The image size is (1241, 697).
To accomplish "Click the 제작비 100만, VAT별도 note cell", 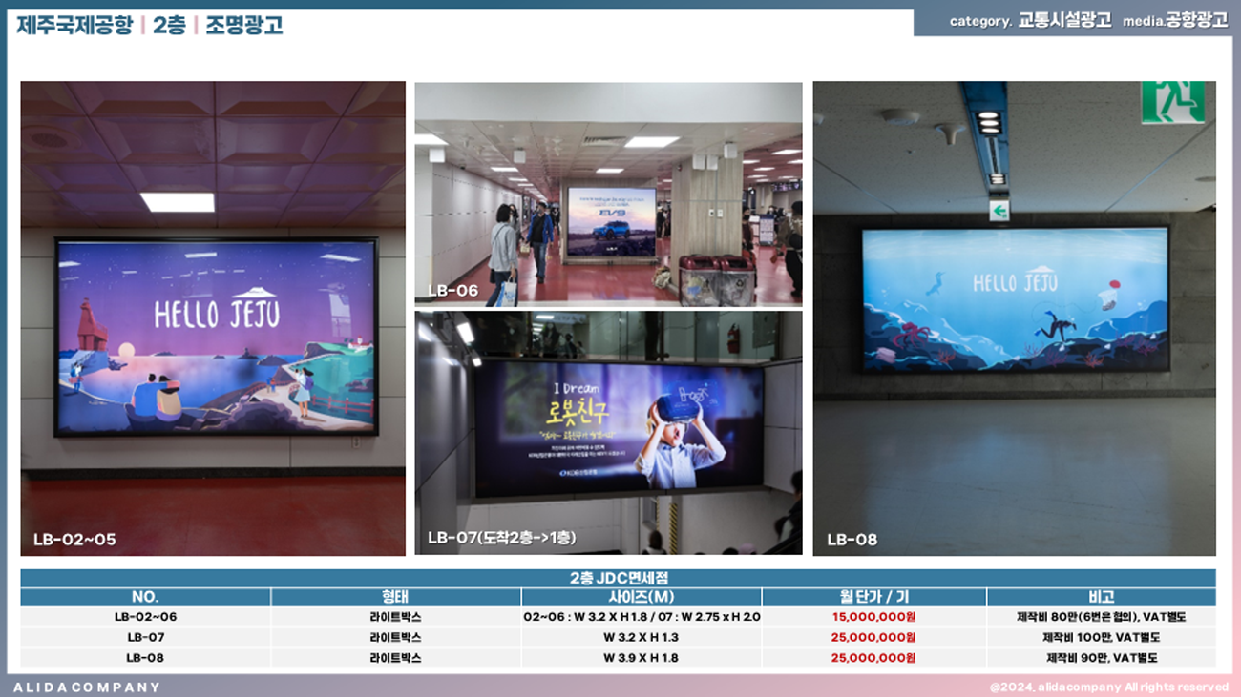I will coord(1101,637).
